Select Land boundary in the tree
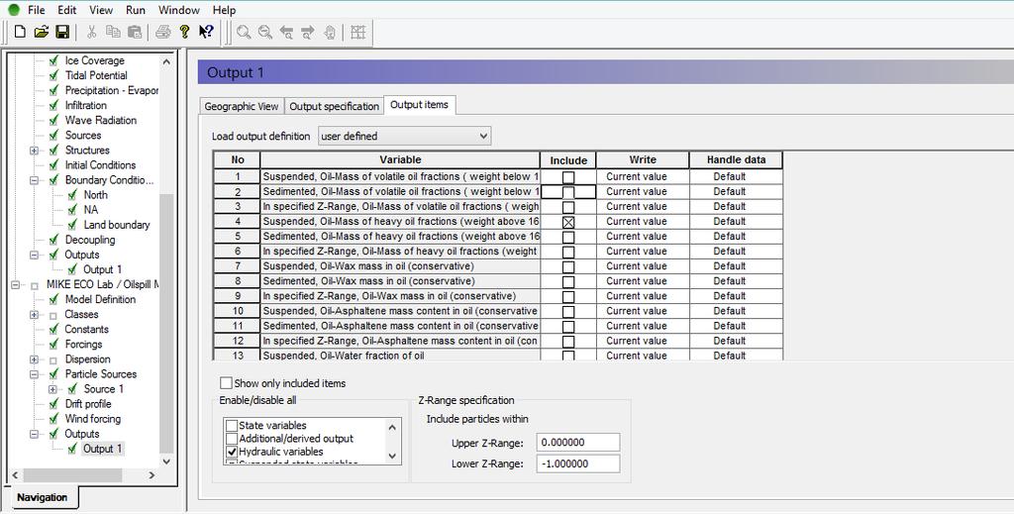The image size is (1014, 514). [117, 225]
